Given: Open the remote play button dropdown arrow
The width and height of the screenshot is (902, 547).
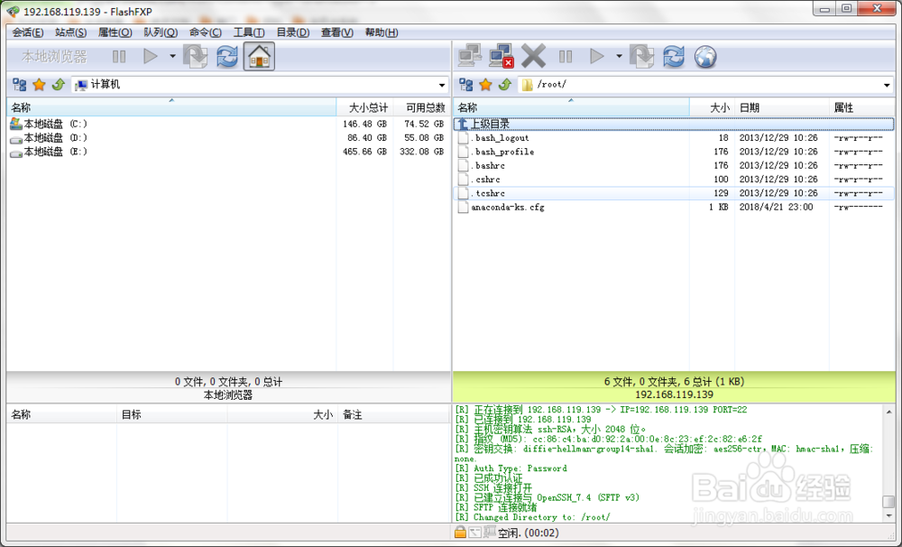Looking at the screenshot, I should pos(619,57).
